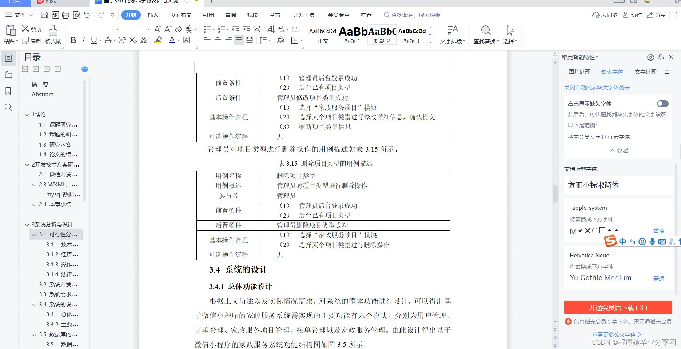The width and height of the screenshot is (681, 349).
Task: Click the AI assistant icon in outline pane
Action: coord(85,69)
